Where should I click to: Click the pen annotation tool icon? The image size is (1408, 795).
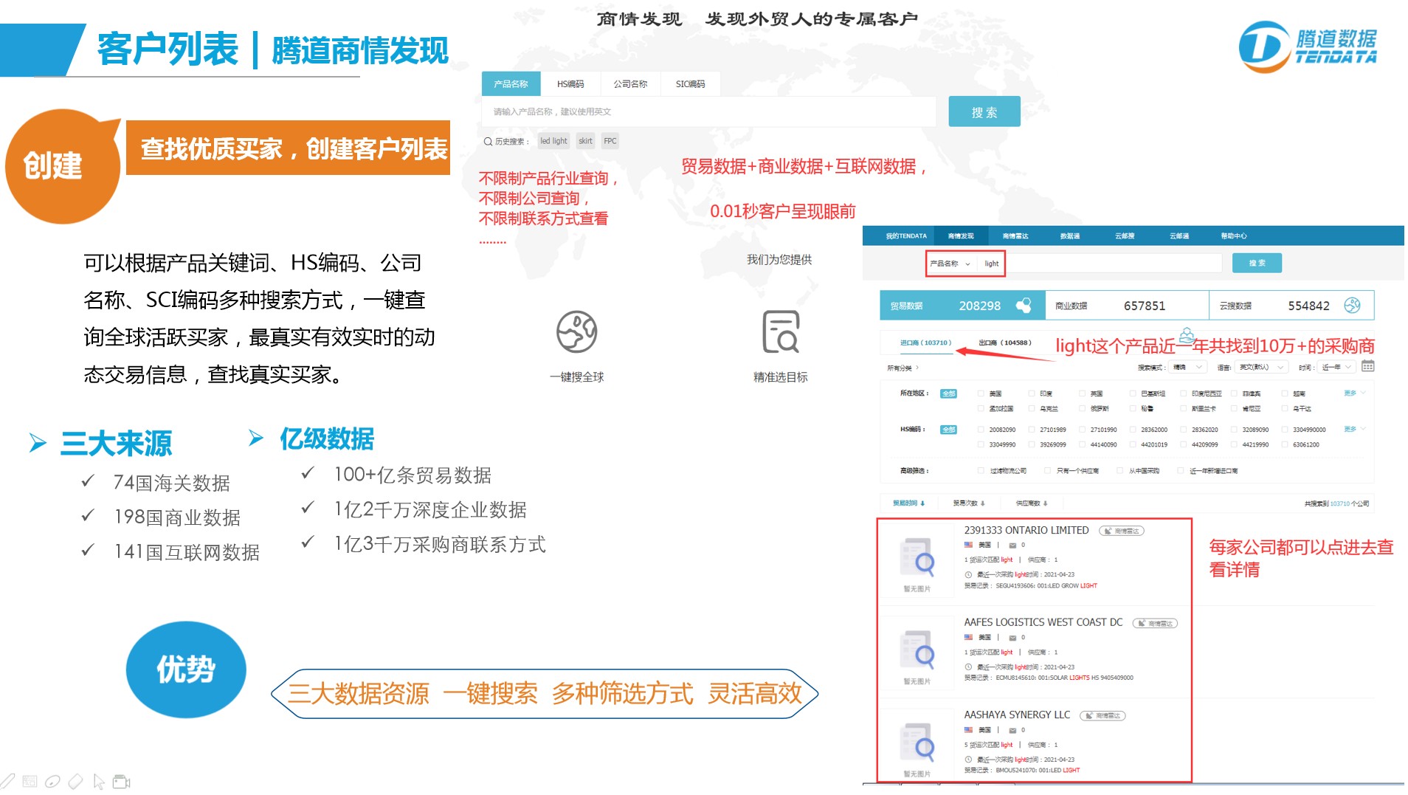coord(7,781)
